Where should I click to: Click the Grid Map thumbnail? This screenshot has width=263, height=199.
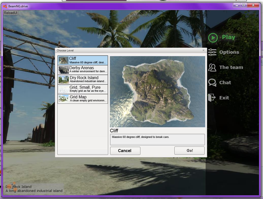[63, 99]
